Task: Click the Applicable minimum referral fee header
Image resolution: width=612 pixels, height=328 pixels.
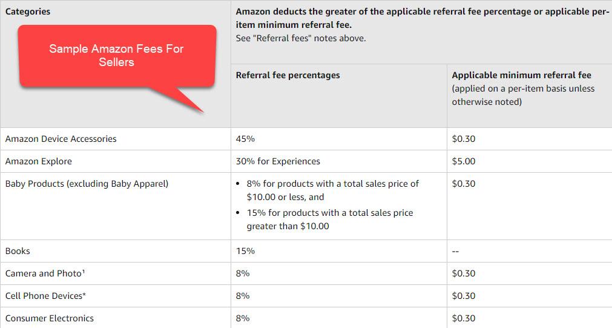Action: (x=521, y=75)
